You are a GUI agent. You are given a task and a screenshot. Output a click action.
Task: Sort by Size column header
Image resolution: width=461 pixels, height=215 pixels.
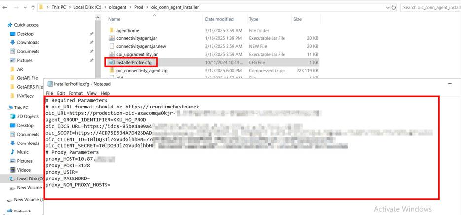(297, 19)
